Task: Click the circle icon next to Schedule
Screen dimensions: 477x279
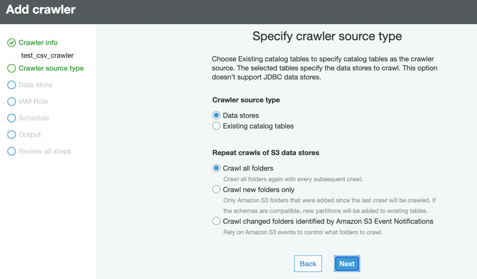Action: (x=12, y=118)
